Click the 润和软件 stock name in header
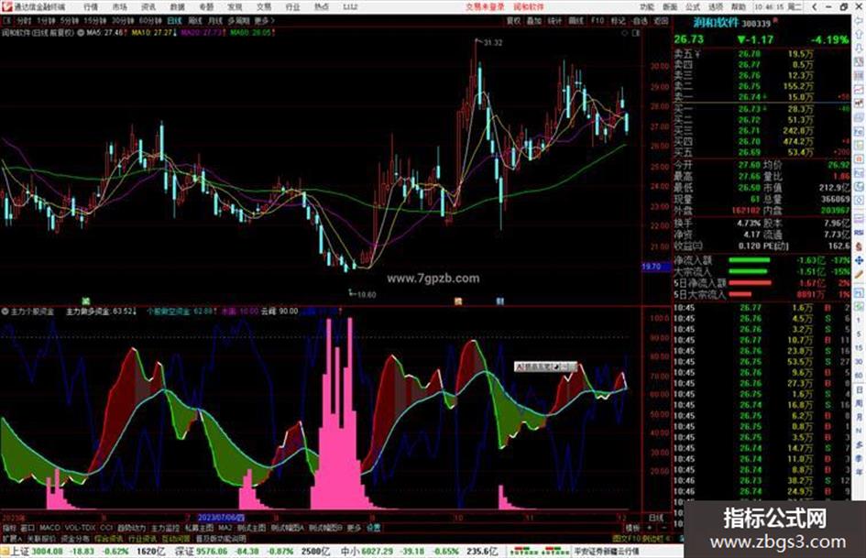Viewport: 866px width, 558px height. click(x=717, y=23)
